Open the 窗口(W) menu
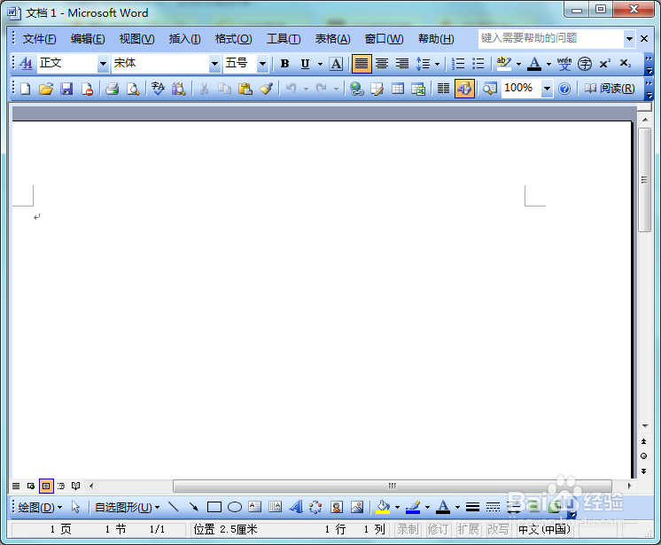Viewport: 661px width, 545px height. click(x=384, y=39)
